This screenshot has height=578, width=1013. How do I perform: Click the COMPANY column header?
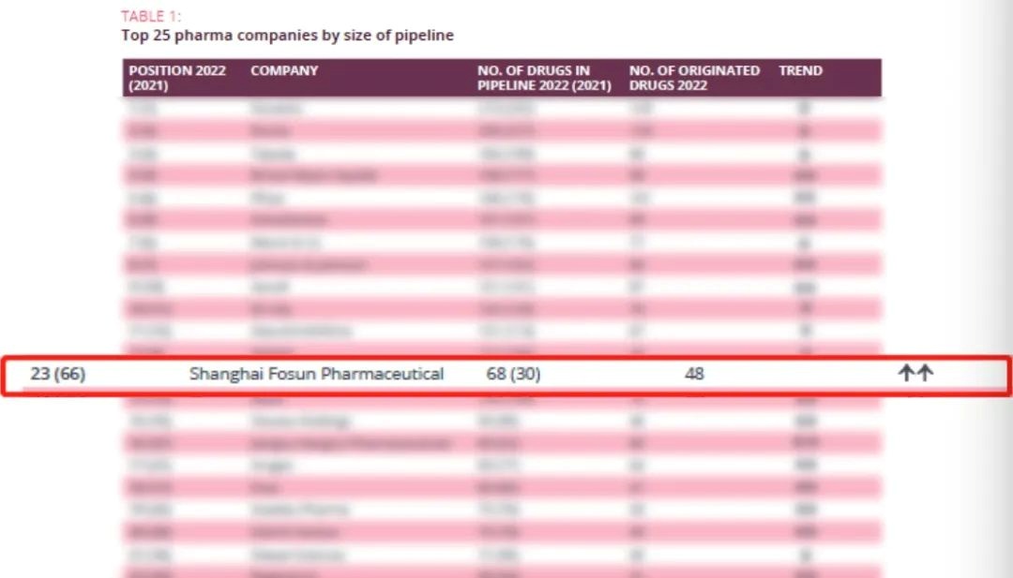pos(284,70)
